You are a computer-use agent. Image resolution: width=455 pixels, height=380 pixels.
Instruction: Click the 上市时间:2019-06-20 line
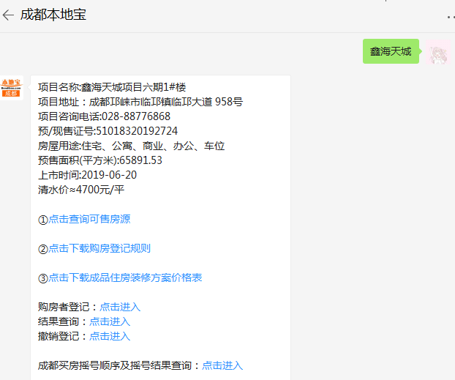[87, 175]
